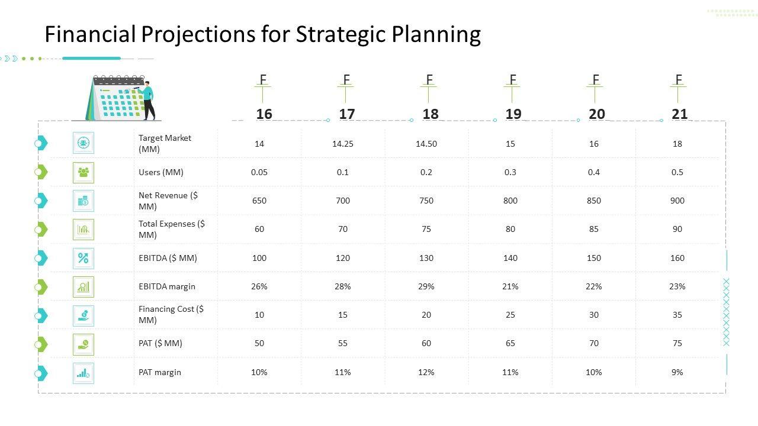Select the EBITDA margin 29% cell
758x426 pixels.
point(426,286)
